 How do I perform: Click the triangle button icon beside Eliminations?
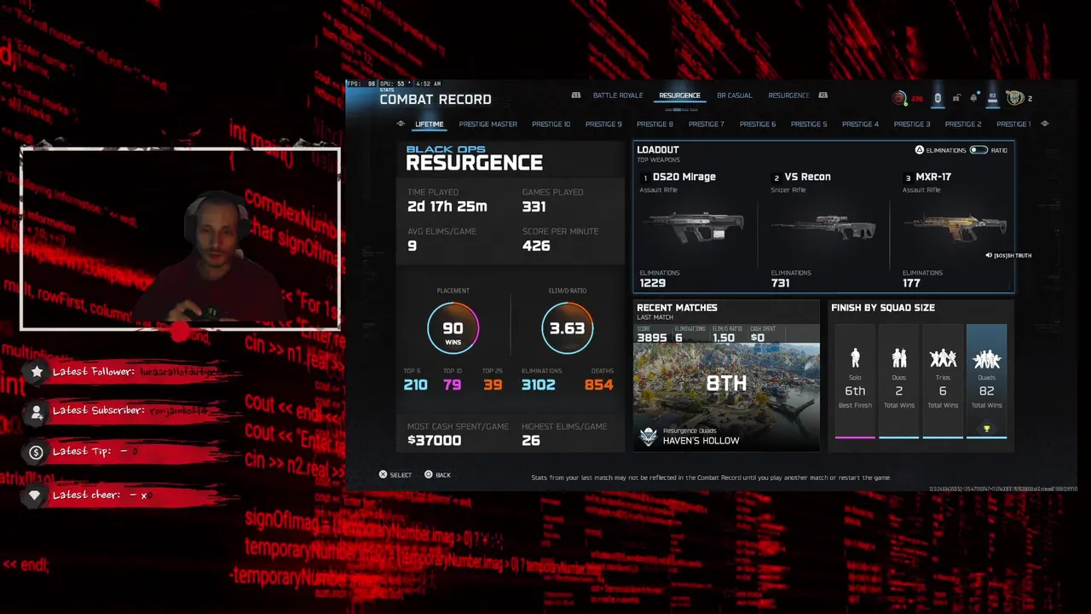[x=919, y=150]
